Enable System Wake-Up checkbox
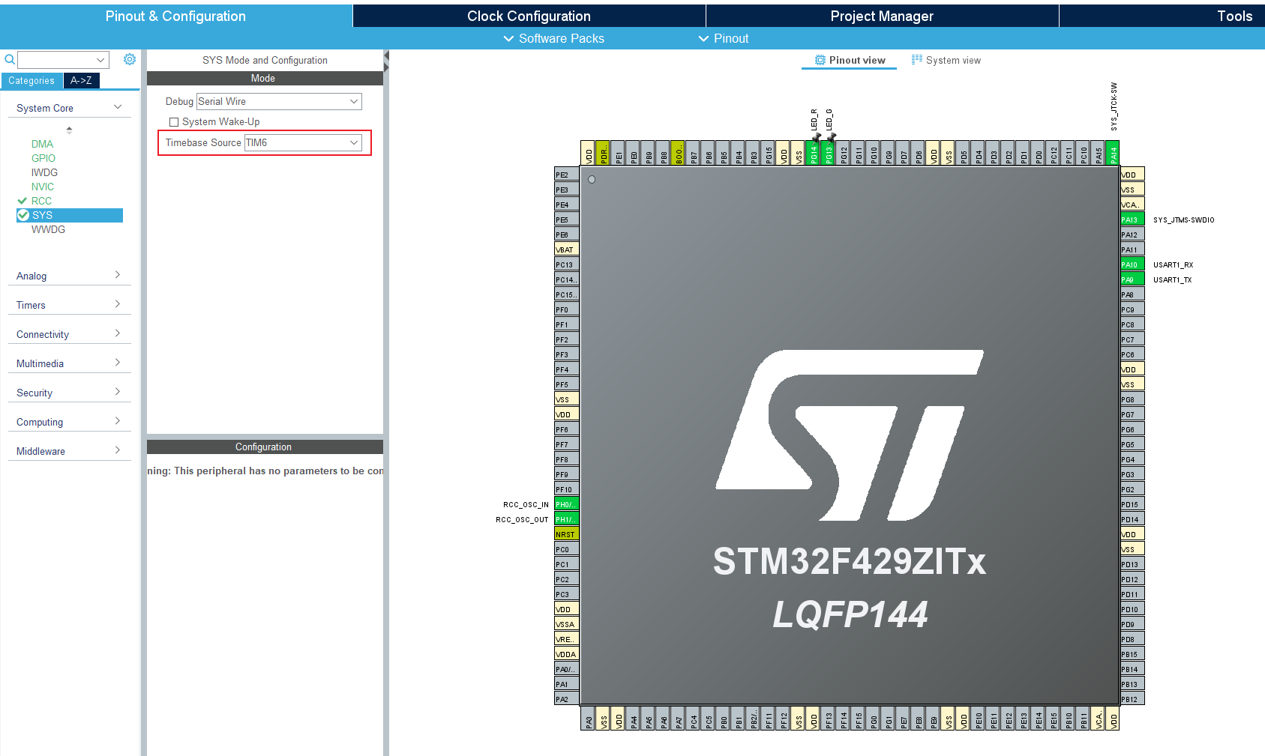 click(x=174, y=122)
